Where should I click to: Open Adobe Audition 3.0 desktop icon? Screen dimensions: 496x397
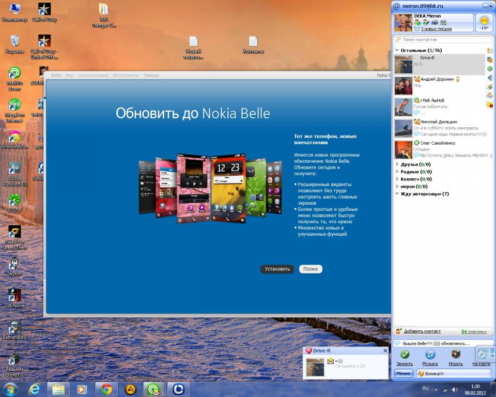[14, 174]
